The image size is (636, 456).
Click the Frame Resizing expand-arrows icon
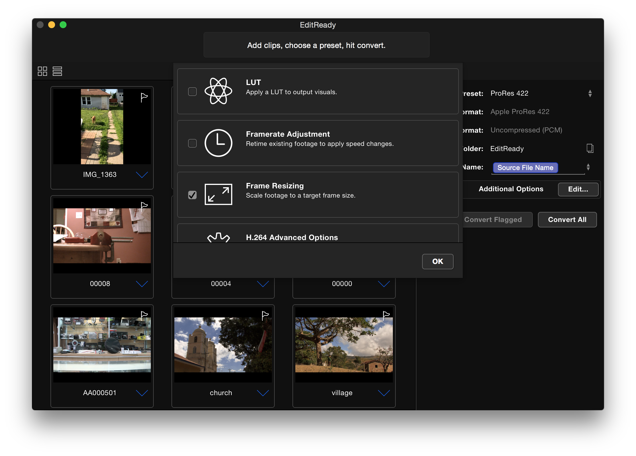pyautogui.click(x=218, y=194)
